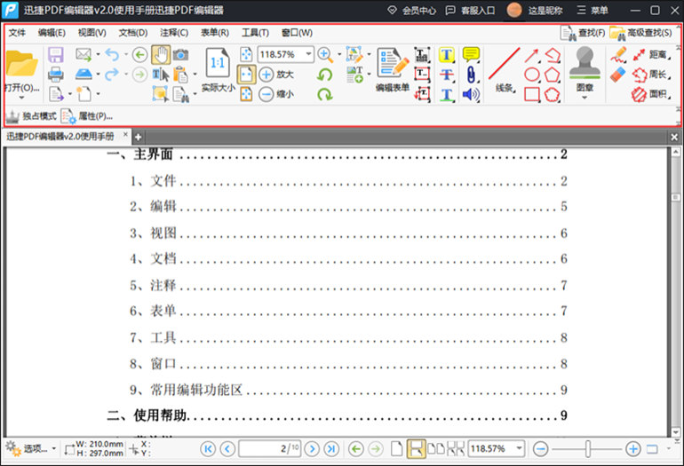Screen dimensions: 684x466
Task: Click the 周长 perimeter measuring tool
Action: click(x=652, y=75)
